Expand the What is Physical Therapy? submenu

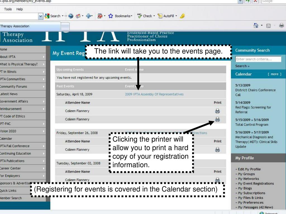44,64
